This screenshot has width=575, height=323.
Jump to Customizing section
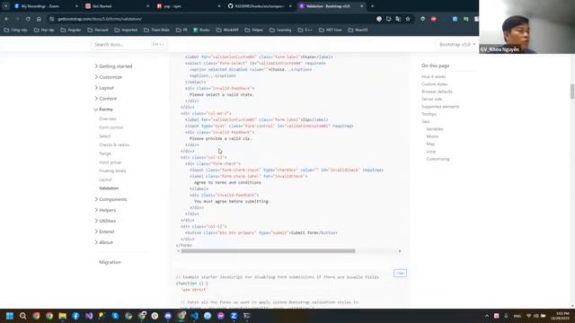pyautogui.click(x=438, y=159)
